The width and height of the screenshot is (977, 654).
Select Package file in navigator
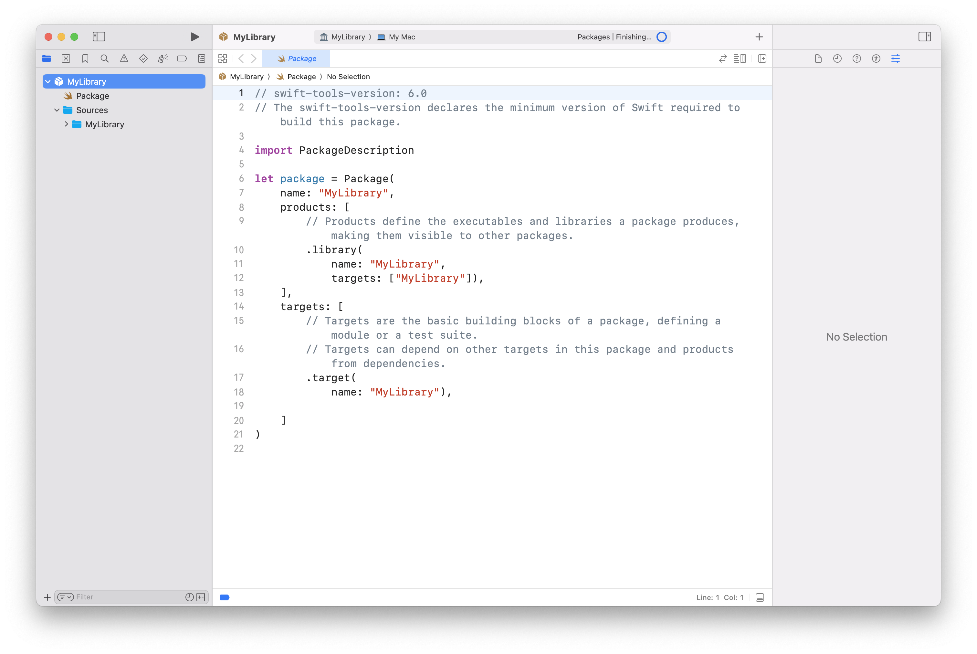pyautogui.click(x=92, y=96)
